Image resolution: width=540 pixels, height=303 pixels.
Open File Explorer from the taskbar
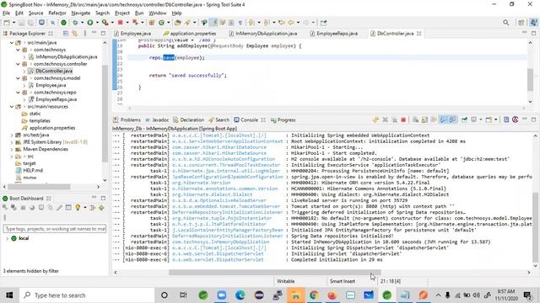click(x=296, y=295)
